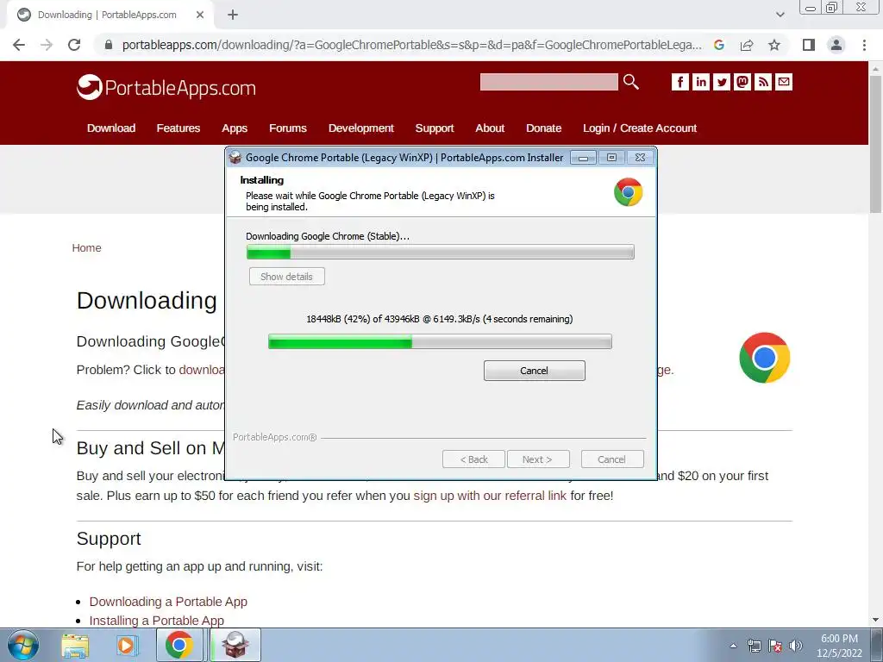Open the PortableApps LinkedIn icon
The height and width of the screenshot is (662, 883).
[x=700, y=82]
